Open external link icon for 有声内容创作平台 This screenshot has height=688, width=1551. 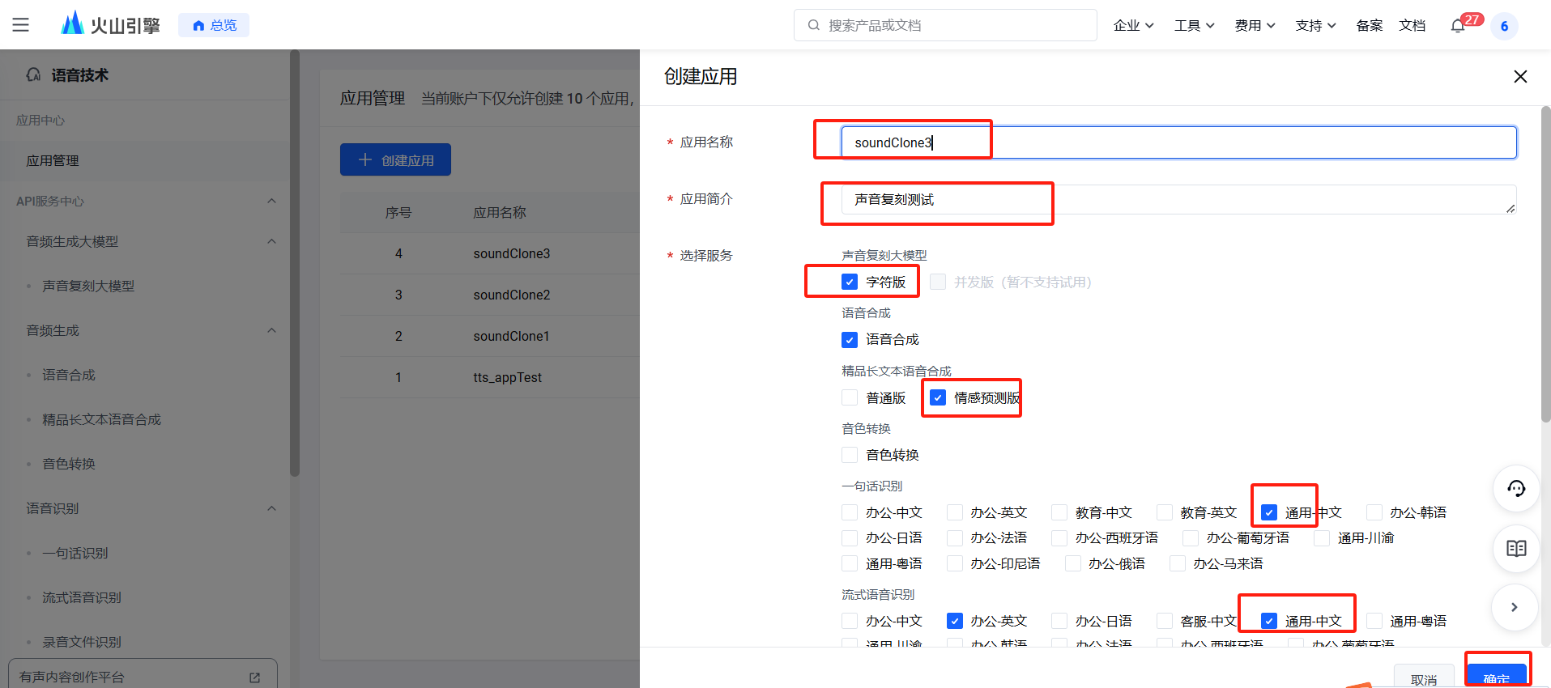click(x=255, y=677)
